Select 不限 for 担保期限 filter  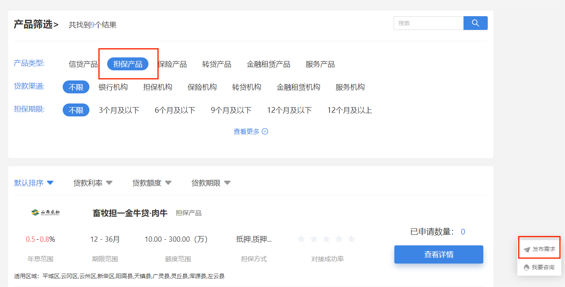[x=76, y=110]
